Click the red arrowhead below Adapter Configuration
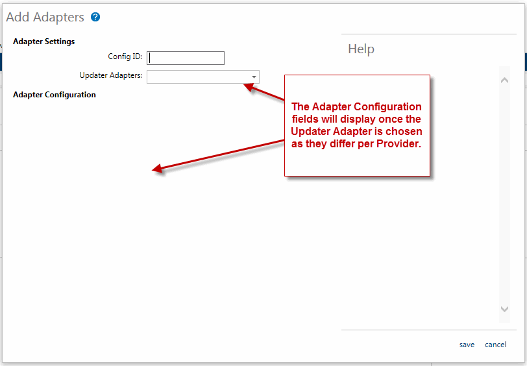 pyautogui.click(x=158, y=170)
